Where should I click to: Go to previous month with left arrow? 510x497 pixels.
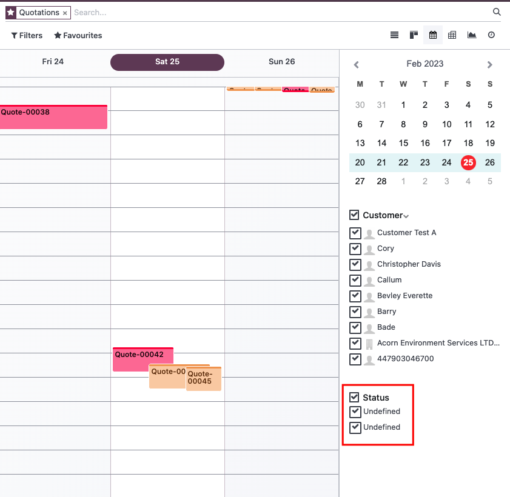[356, 64]
